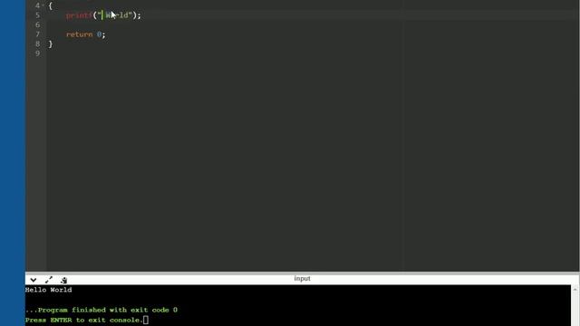Click 'Press ENTER to exit console' prompt
The image size is (580, 326).
84,320
